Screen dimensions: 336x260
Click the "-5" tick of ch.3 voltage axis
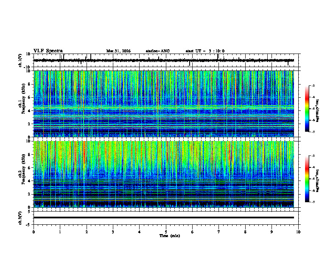pos(28,225)
